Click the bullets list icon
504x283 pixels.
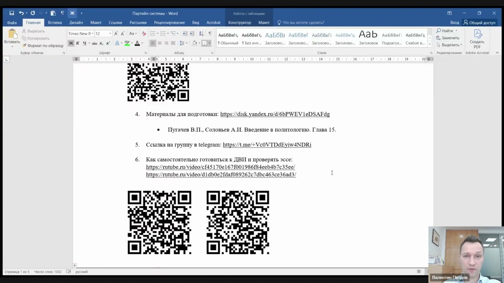154,33
